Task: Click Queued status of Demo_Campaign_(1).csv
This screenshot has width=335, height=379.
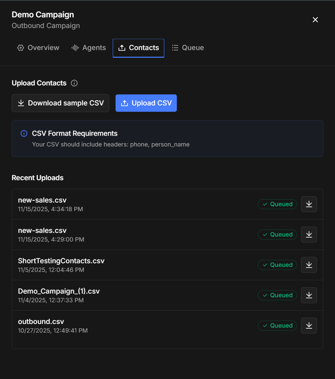Action: click(x=277, y=295)
